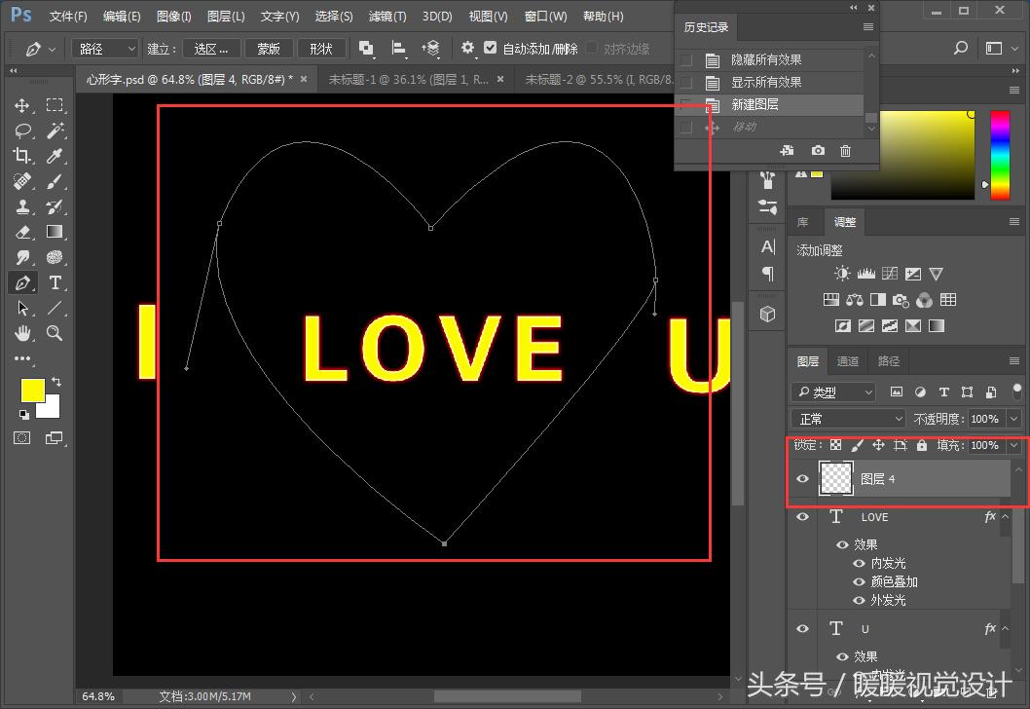
Task: Select the Crop tool
Action: pyautogui.click(x=22, y=156)
